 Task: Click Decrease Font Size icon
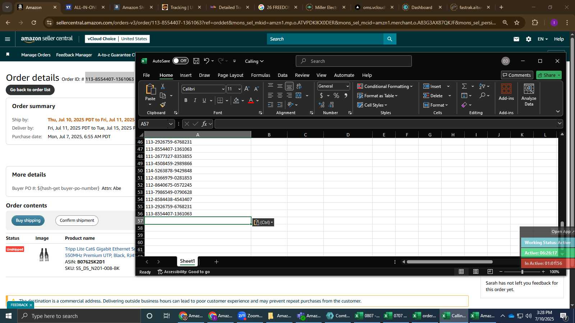tap(256, 89)
